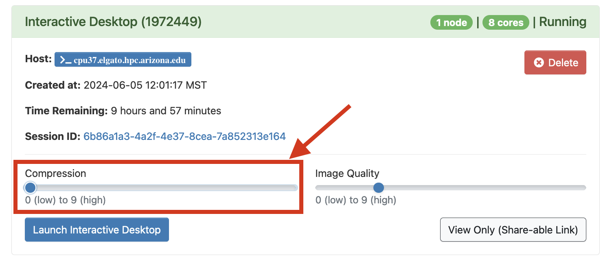Click the Image Quality label
Image resolution: width=614 pixels, height=266 pixels.
click(347, 173)
